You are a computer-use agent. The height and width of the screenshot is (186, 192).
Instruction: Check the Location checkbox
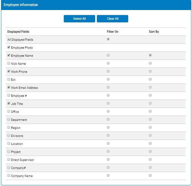9,143
